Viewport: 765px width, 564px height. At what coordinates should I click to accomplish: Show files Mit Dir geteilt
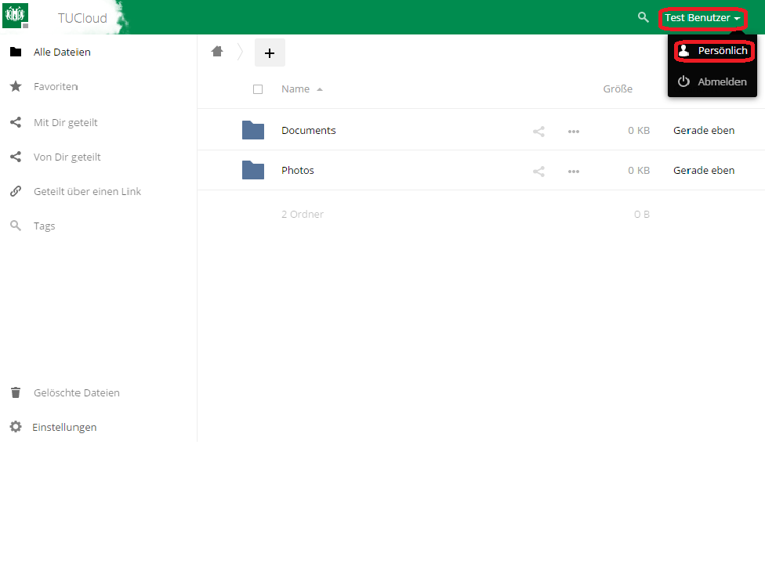click(65, 122)
